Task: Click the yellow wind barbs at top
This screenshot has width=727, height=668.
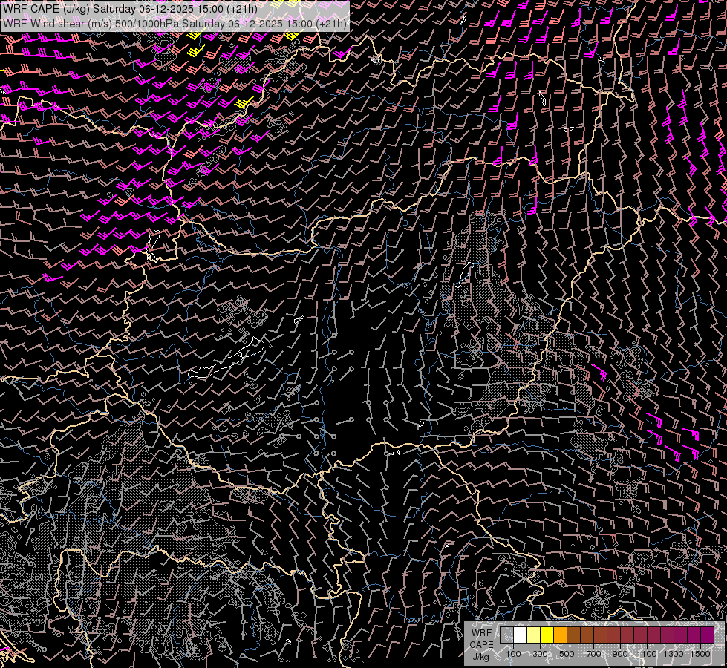Action: pyautogui.click(x=195, y=51)
